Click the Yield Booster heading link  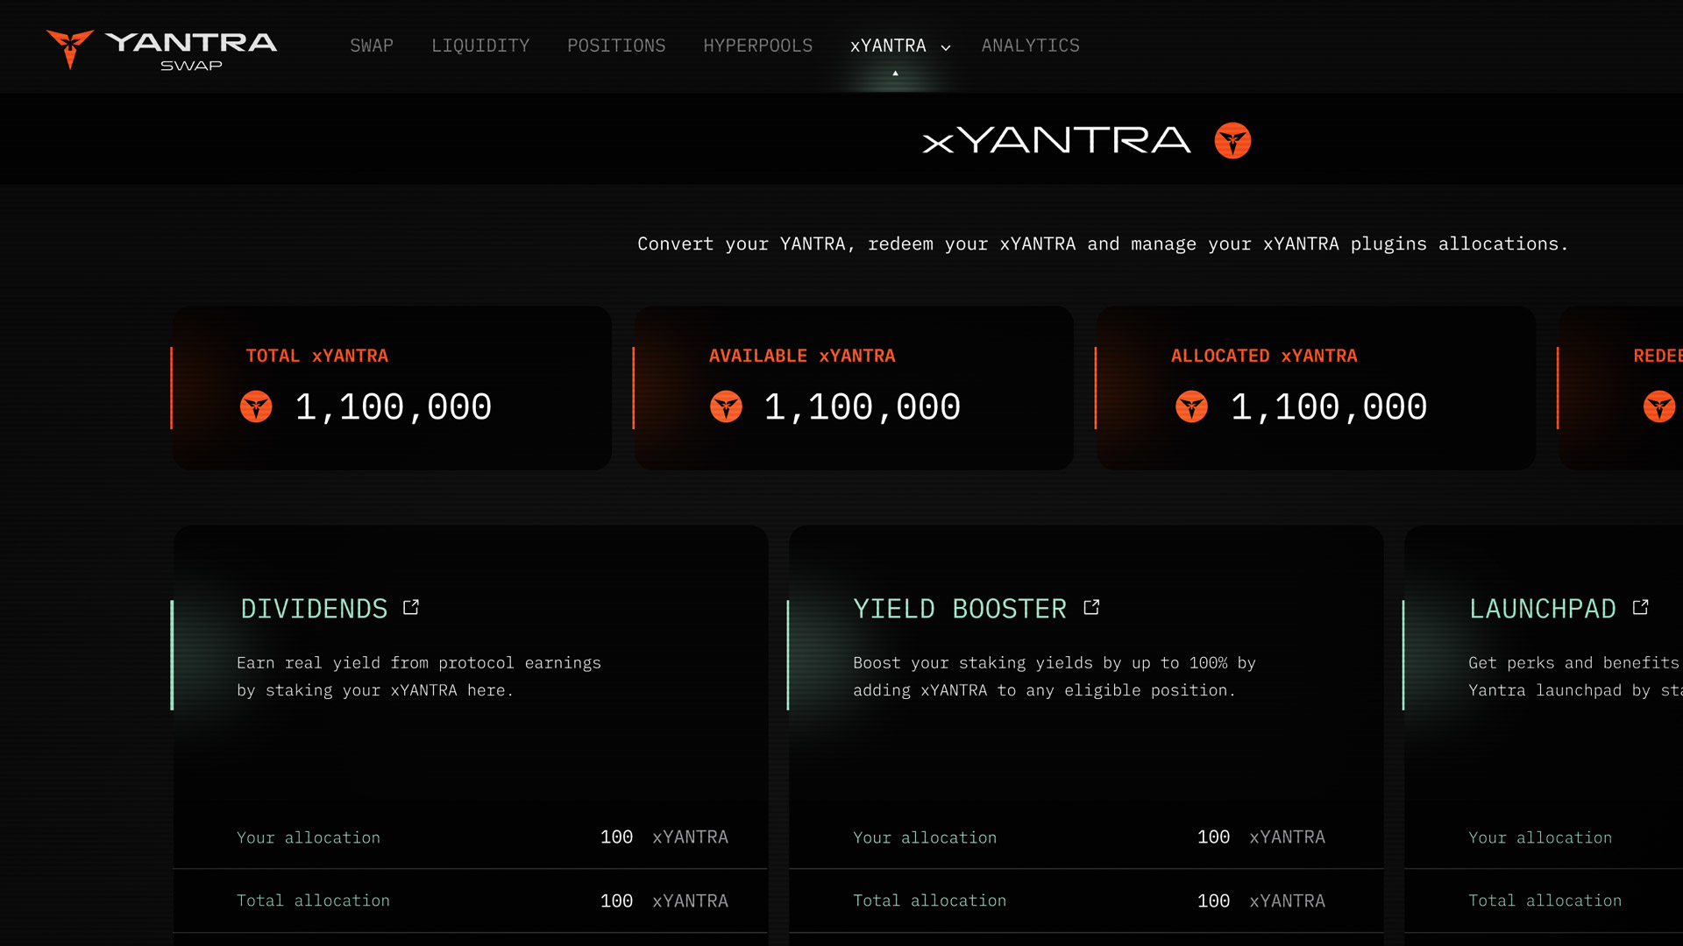pos(960,609)
